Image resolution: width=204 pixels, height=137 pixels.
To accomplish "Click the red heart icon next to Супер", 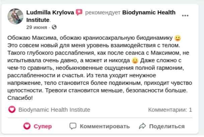I will click(x=27, y=126).
